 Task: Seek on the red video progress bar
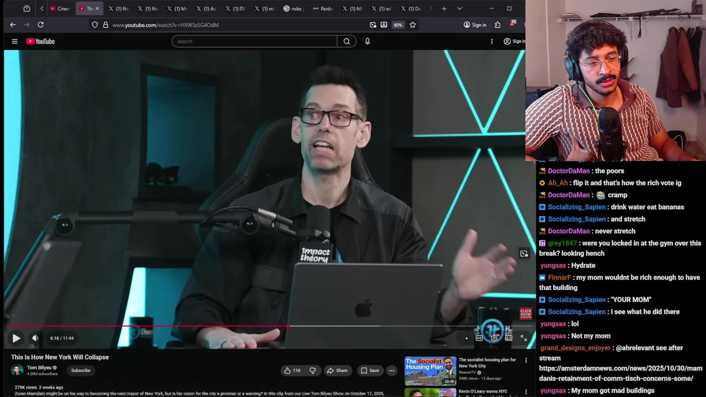269,326
